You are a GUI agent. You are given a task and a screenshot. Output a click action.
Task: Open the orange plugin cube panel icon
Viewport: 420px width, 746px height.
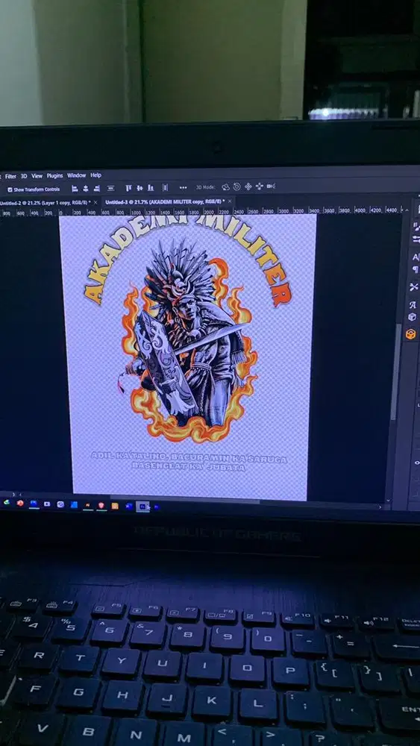410,334
